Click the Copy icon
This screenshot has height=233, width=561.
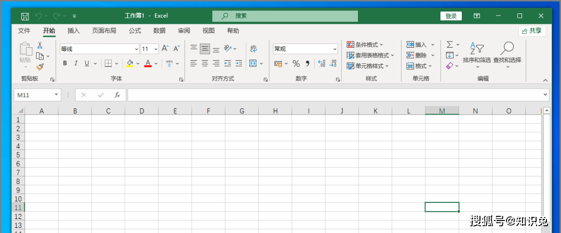(40, 56)
